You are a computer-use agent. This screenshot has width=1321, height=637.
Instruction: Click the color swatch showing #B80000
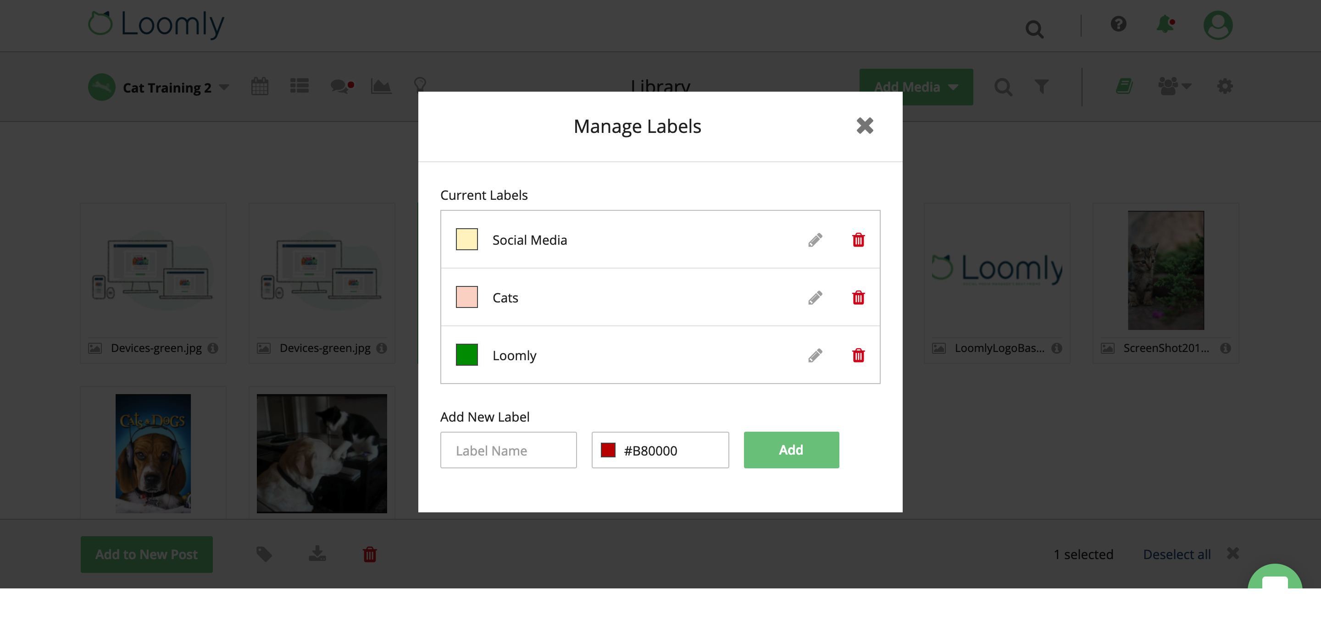coord(607,450)
